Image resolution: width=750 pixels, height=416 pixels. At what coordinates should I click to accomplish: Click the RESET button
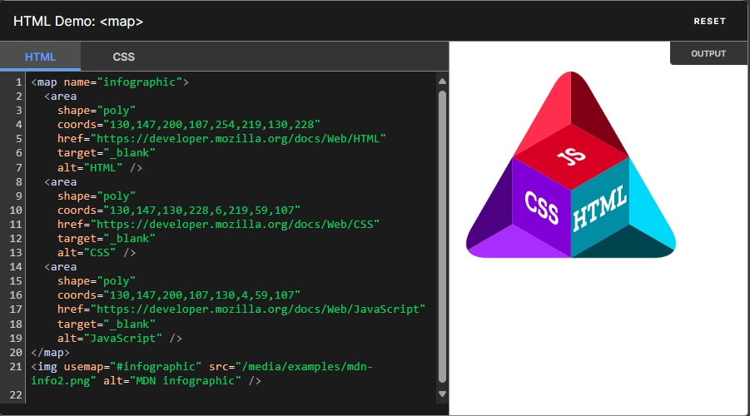click(709, 22)
